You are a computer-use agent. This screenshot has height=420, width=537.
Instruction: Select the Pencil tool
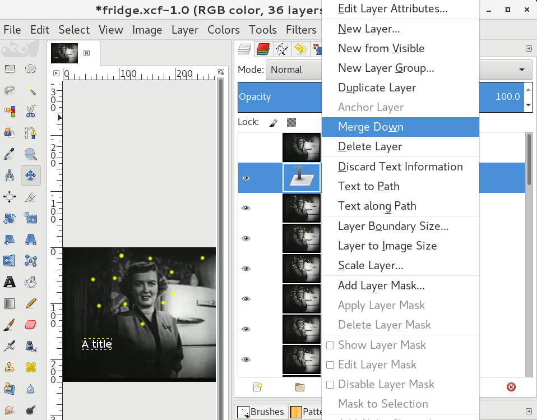point(31,303)
